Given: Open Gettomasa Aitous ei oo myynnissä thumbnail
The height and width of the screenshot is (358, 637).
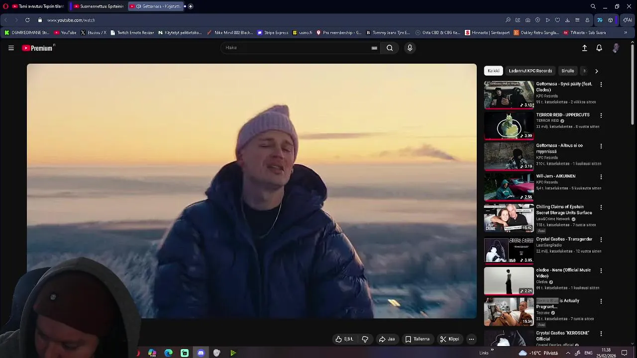Looking at the screenshot, I should click(509, 157).
